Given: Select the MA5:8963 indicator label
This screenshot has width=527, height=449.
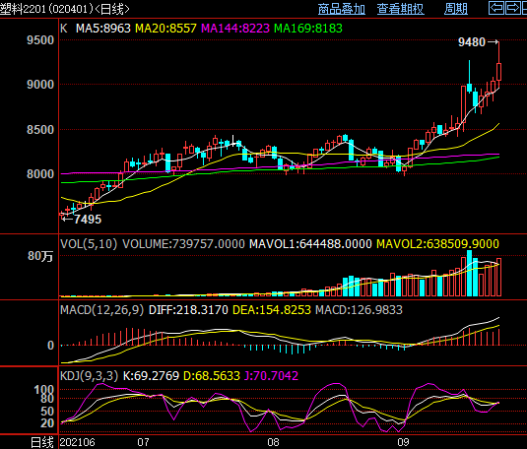Looking at the screenshot, I should (102, 29).
